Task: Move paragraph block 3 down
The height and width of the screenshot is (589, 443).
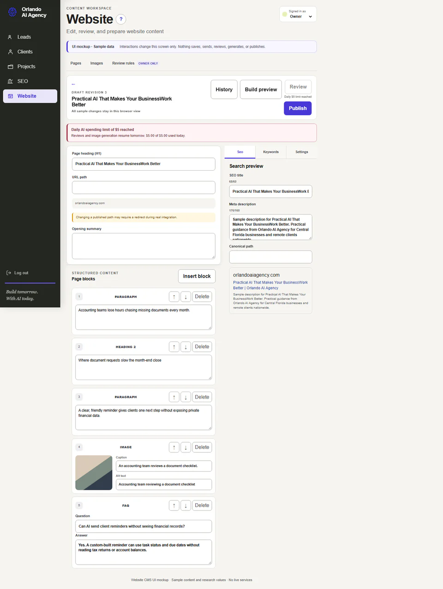Action: tap(186, 397)
